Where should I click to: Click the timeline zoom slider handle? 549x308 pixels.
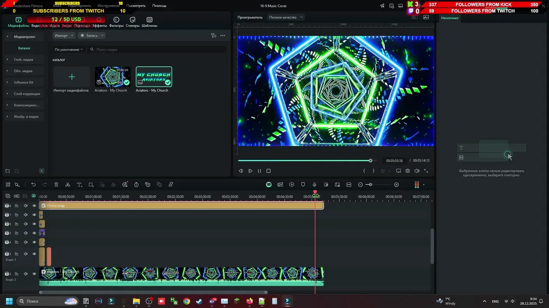pos(370,185)
